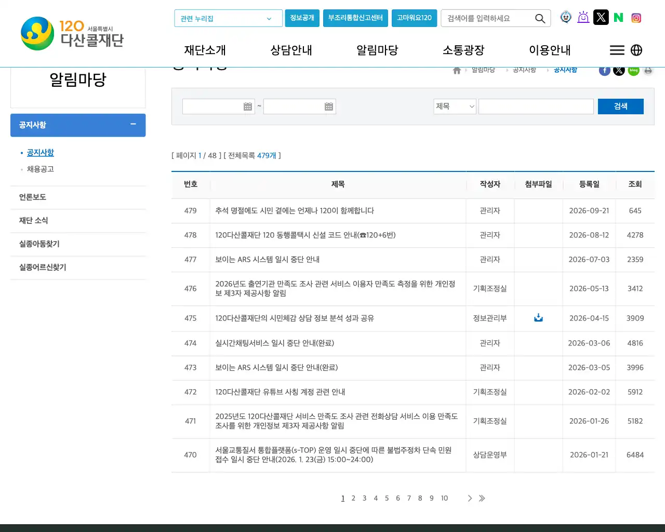Open start date calendar picker icon
665x532 pixels.
tap(248, 107)
